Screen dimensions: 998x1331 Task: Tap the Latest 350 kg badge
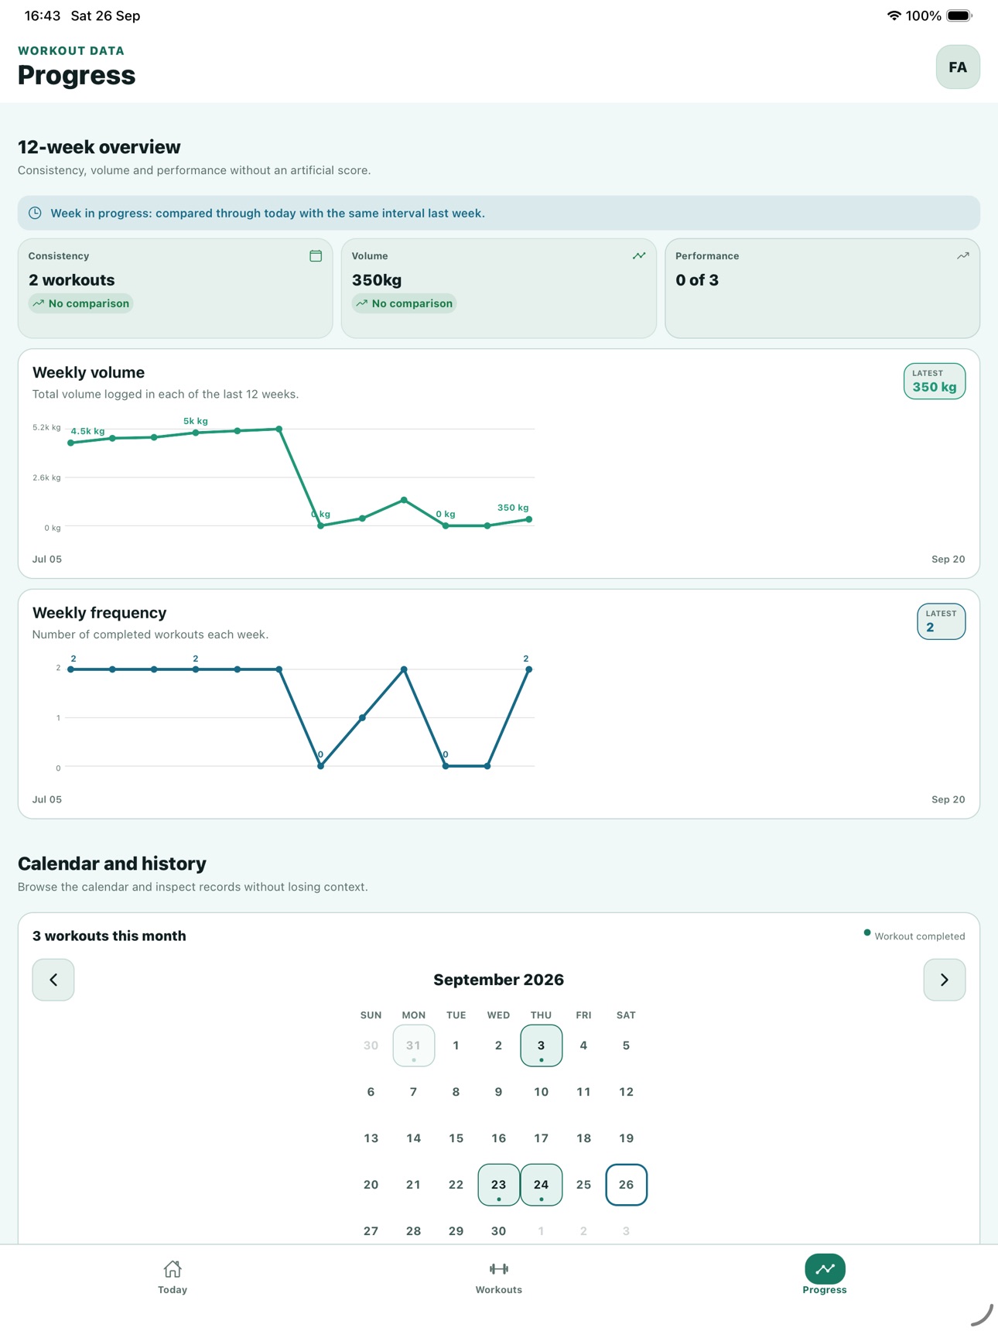click(x=935, y=382)
